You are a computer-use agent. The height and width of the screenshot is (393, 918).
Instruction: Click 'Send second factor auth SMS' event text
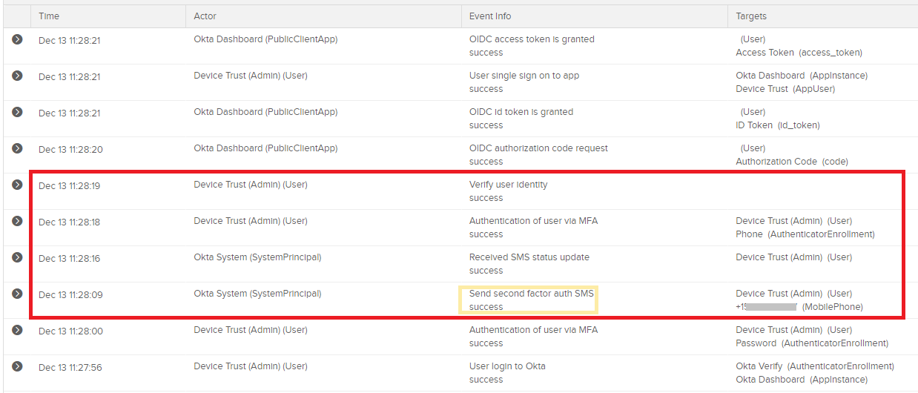(x=532, y=294)
